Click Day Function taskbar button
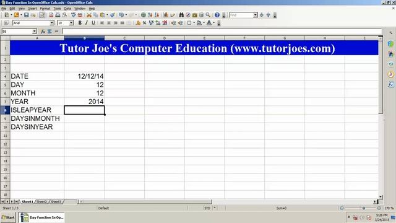396x223 pixels. click(41, 217)
